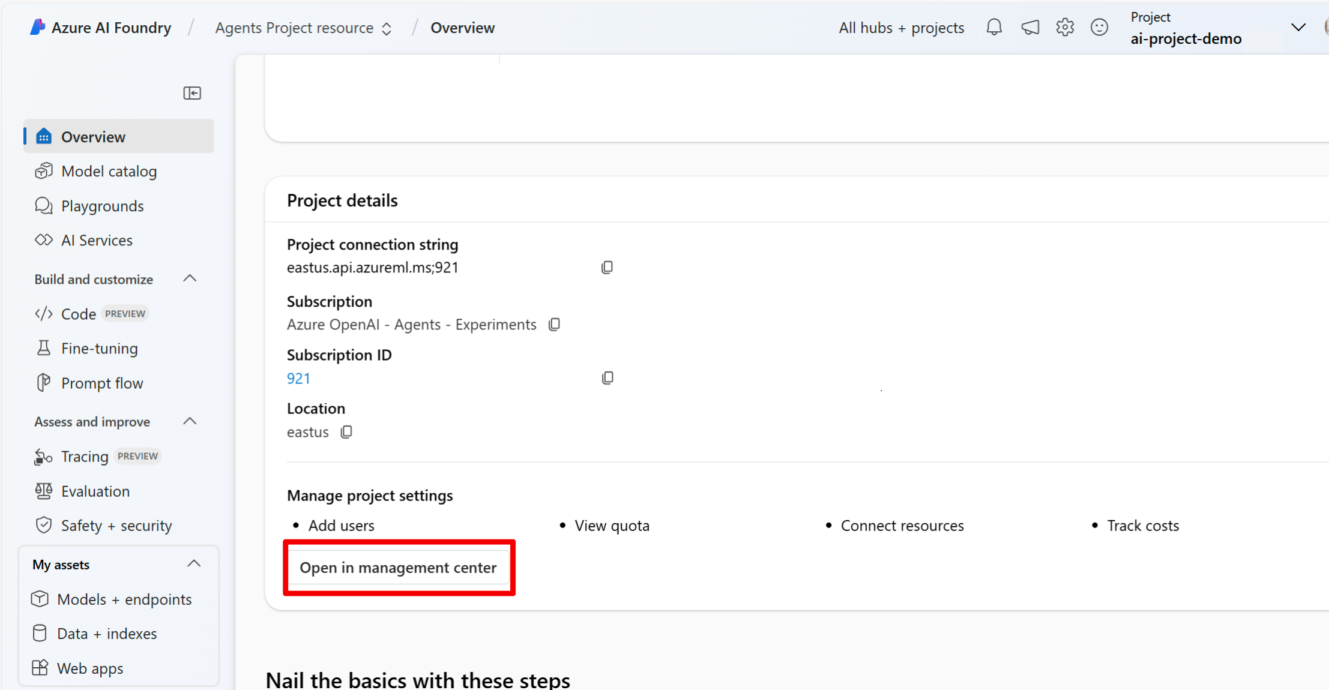Screen dimensions: 1329x690
Task: Open the Evaluation section
Action: [x=95, y=491]
